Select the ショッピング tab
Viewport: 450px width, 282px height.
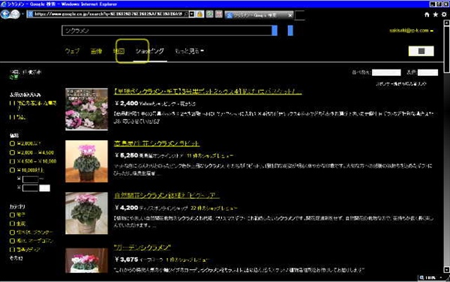(x=150, y=51)
